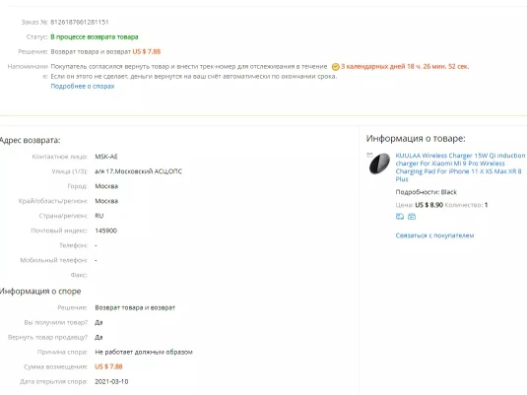Image resolution: width=527 pixels, height=395 pixels.
Task: Click the green status 'В процессе возврата товара'
Action: click(x=95, y=37)
